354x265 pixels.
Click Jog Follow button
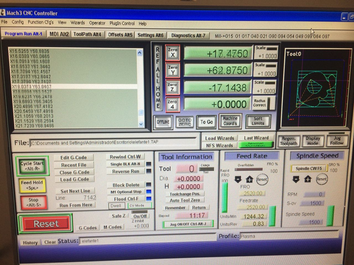pyautogui.click(x=336, y=140)
